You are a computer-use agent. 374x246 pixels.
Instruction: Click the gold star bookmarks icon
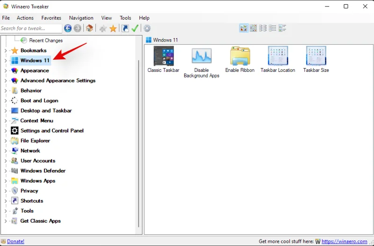[x=113, y=28]
